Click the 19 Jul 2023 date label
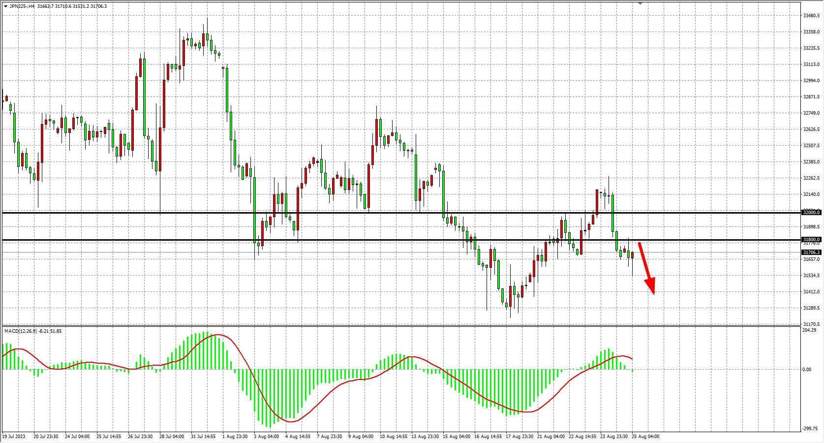824x443 pixels. 14,437
